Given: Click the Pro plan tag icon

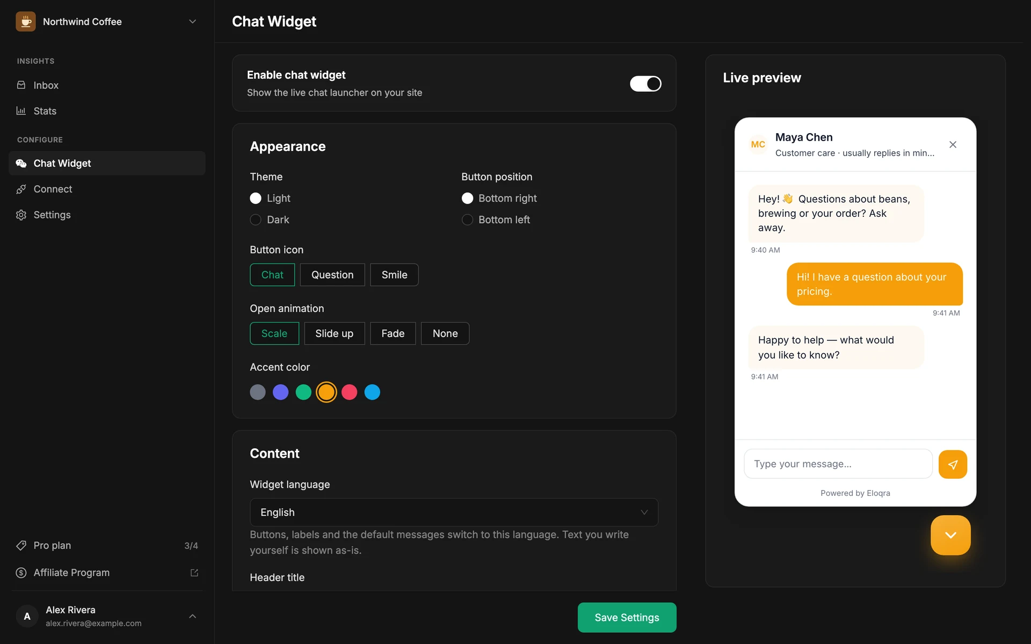Looking at the screenshot, I should pyautogui.click(x=21, y=545).
